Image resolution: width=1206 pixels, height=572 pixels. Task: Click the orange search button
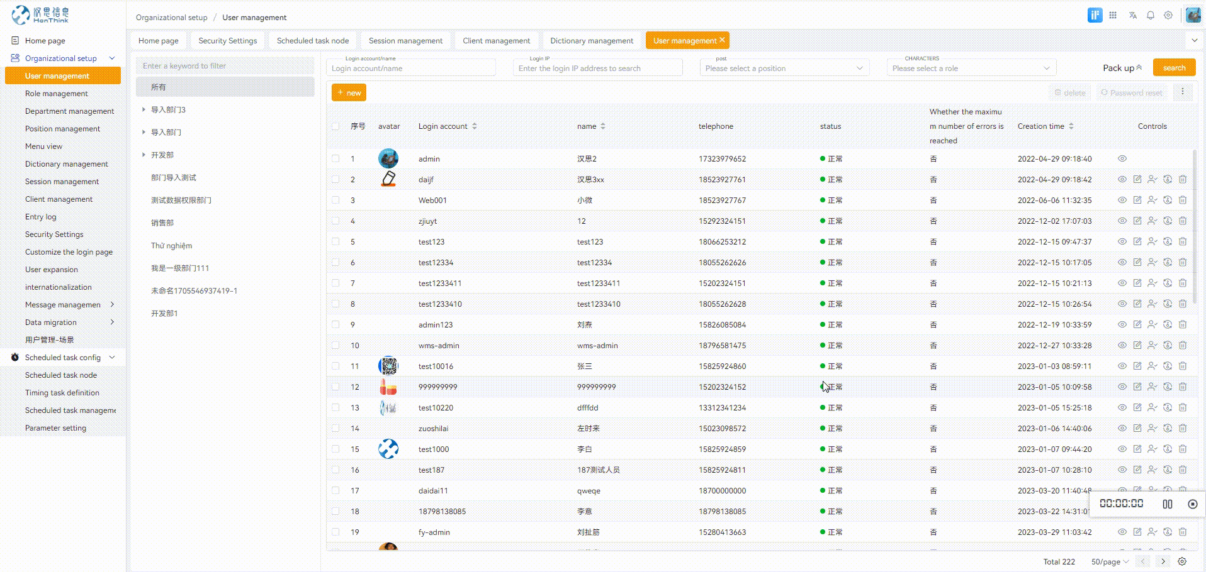tap(1174, 68)
